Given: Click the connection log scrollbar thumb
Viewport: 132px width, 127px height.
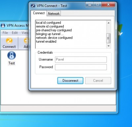Looking at the screenshot, I should click(x=109, y=38).
